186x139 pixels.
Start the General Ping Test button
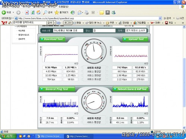(57, 89)
